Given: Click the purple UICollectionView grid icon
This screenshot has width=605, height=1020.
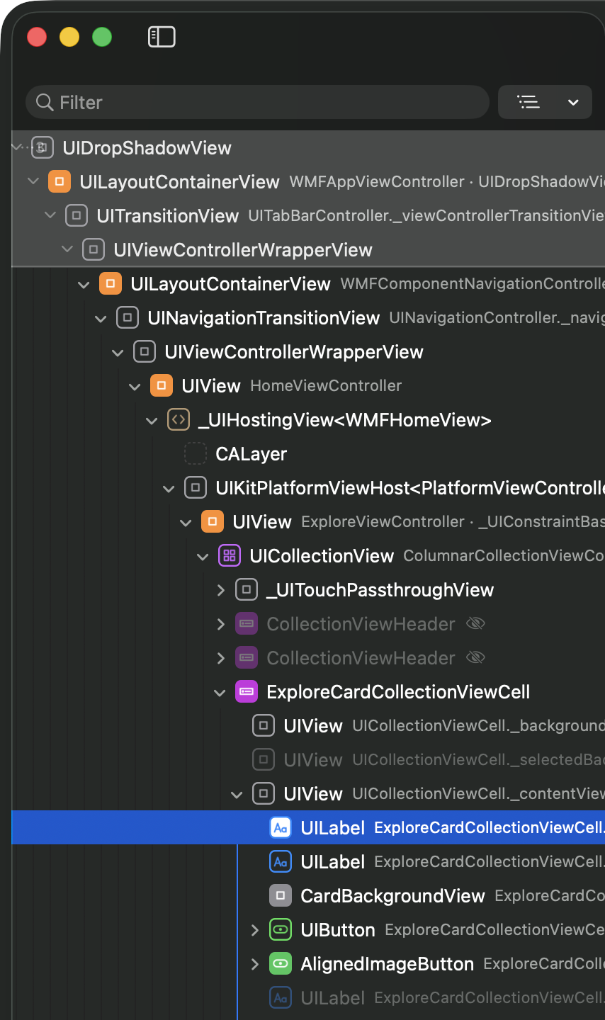Looking at the screenshot, I should pos(230,555).
